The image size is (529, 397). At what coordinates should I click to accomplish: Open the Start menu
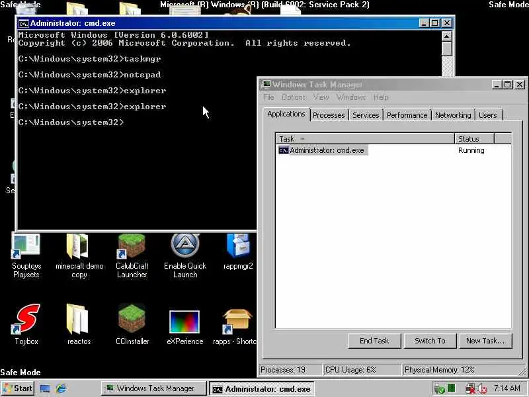coord(18,388)
